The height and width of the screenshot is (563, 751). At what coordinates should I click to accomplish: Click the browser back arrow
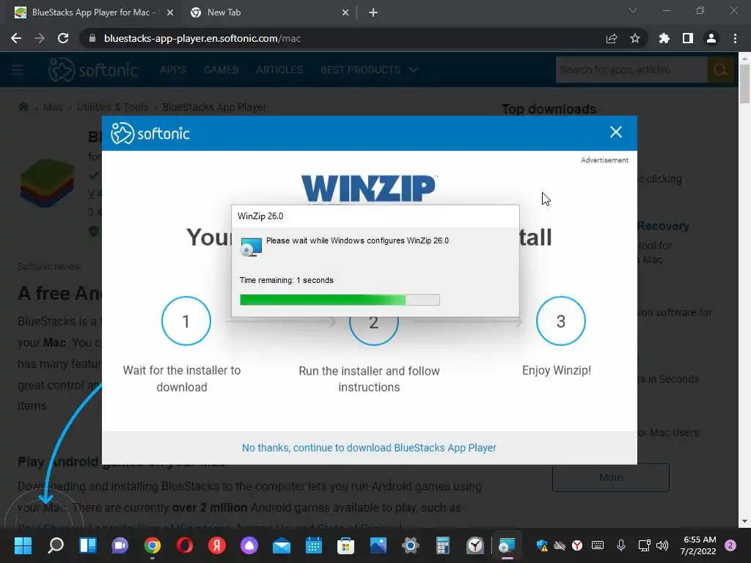pyautogui.click(x=16, y=38)
